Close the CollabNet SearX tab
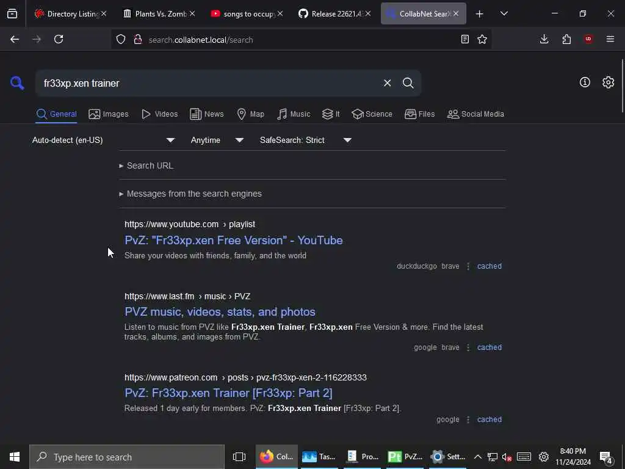This screenshot has width=625, height=469. tap(456, 14)
